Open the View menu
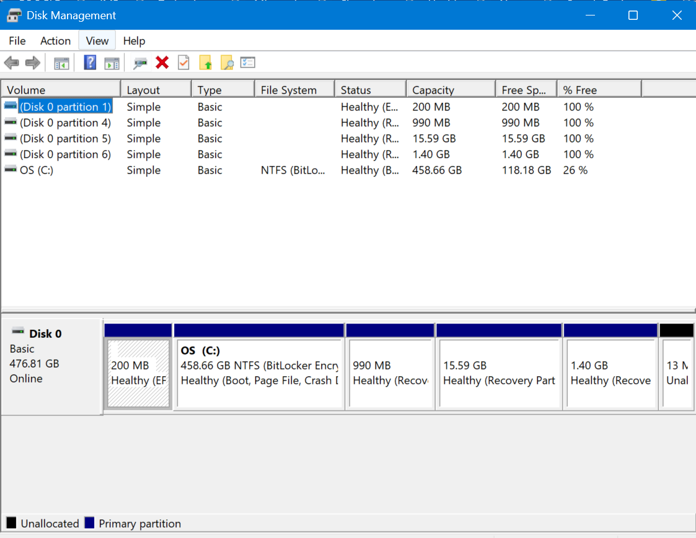This screenshot has width=696, height=538. coord(97,41)
